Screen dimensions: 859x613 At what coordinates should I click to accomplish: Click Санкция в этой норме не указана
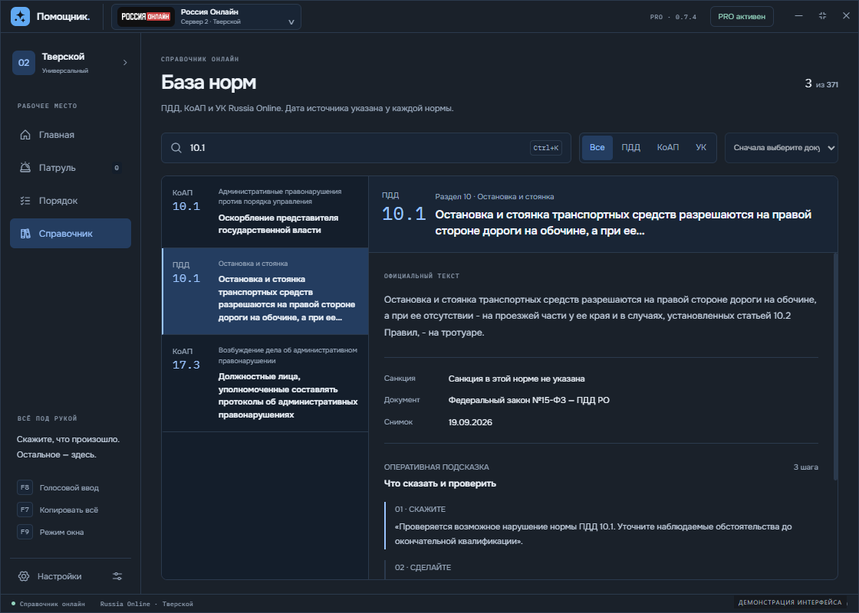click(x=516, y=379)
